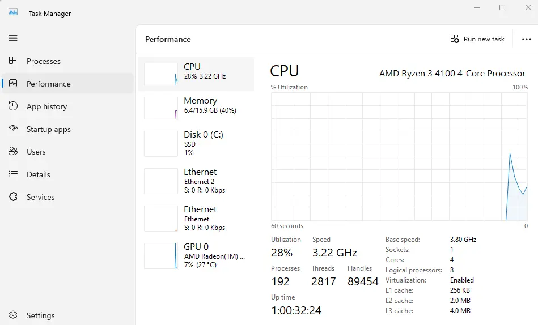Viewport: 538px width, 325px height.
Task: Click the Processes grid icon
Action: point(12,61)
